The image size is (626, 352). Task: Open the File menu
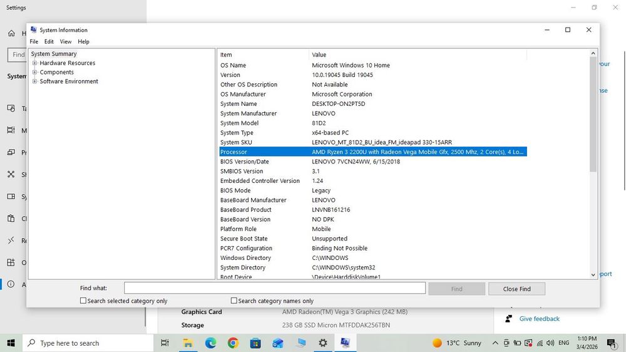34,41
